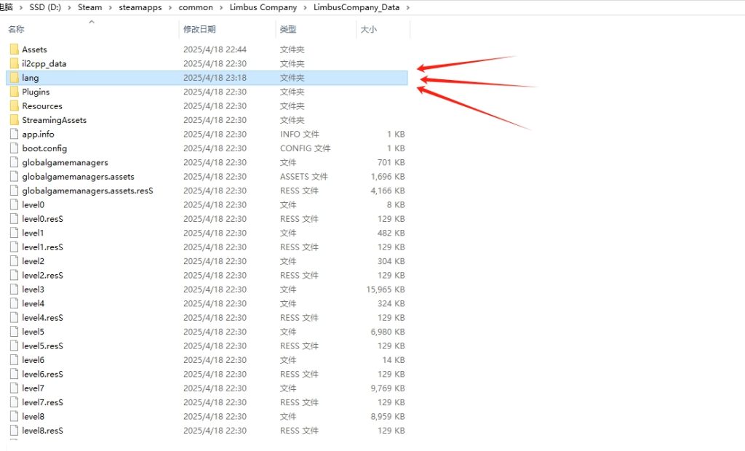The image size is (745, 451).
Task: Click the level1.resS file icon
Action: pyautogui.click(x=15, y=247)
